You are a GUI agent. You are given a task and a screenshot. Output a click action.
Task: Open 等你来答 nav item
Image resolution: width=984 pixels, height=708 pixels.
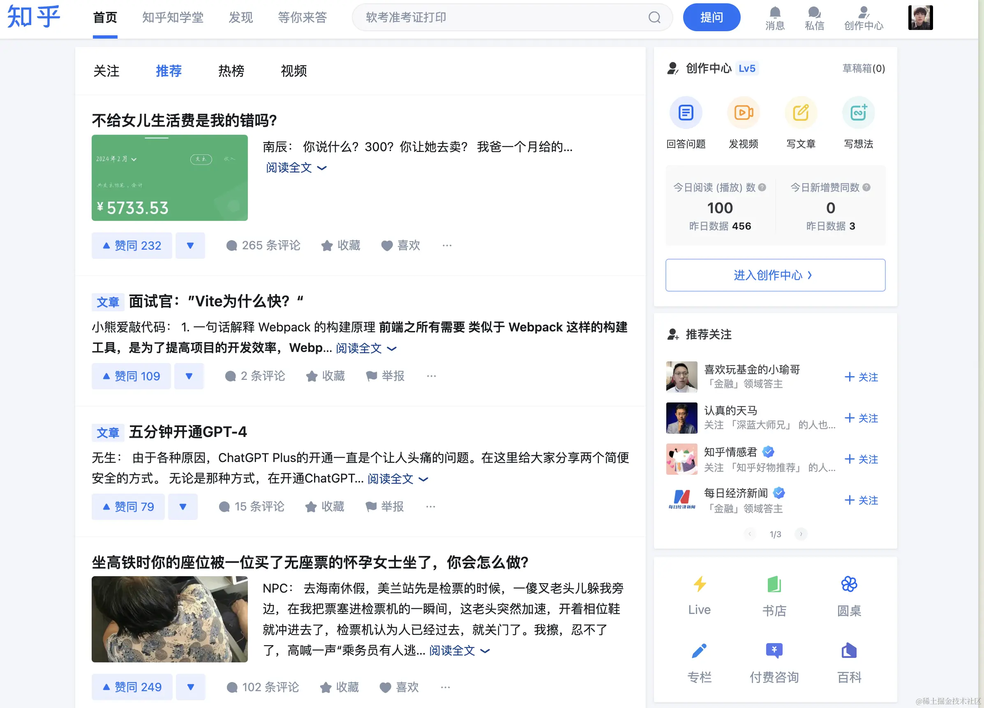click(303, 17)
